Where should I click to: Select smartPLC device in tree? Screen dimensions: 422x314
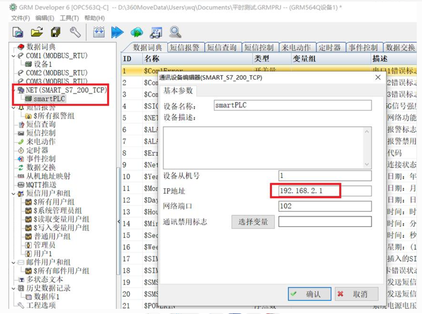(49, 99)
